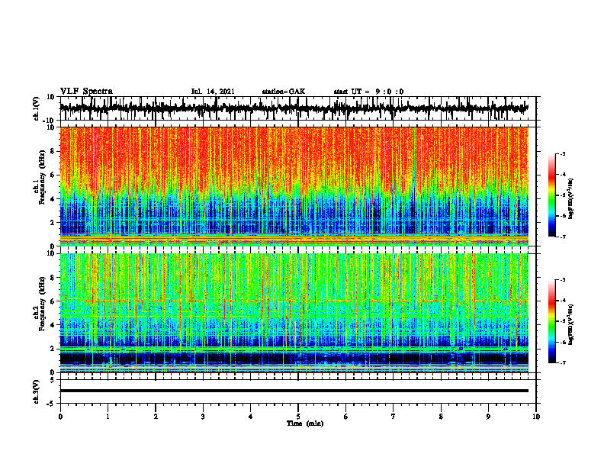Click the "6" kHz tick on the ch.1 spectrogram
Viewport: 604px width, 467px height.
point(53,175)
